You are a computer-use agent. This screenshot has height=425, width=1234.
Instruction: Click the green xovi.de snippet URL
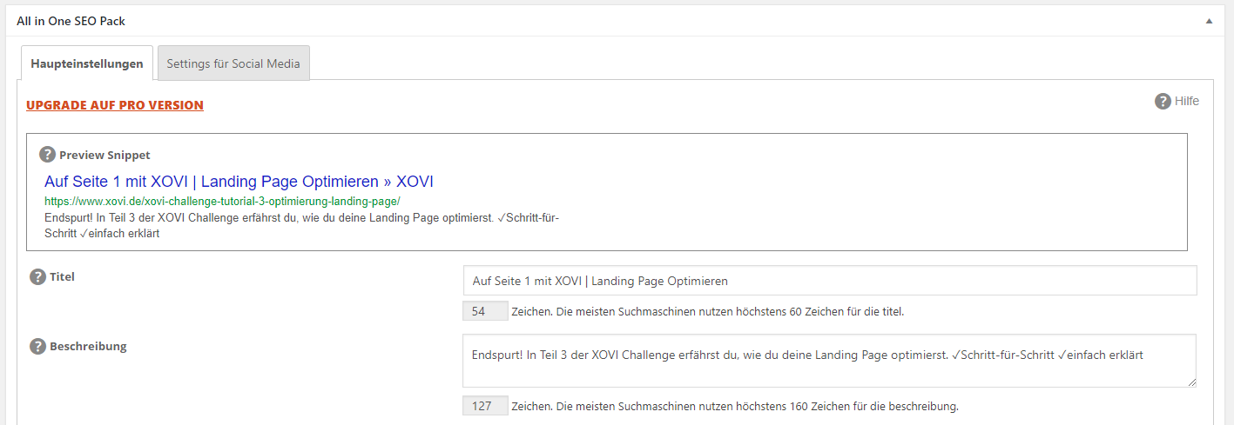pos(222,201)
